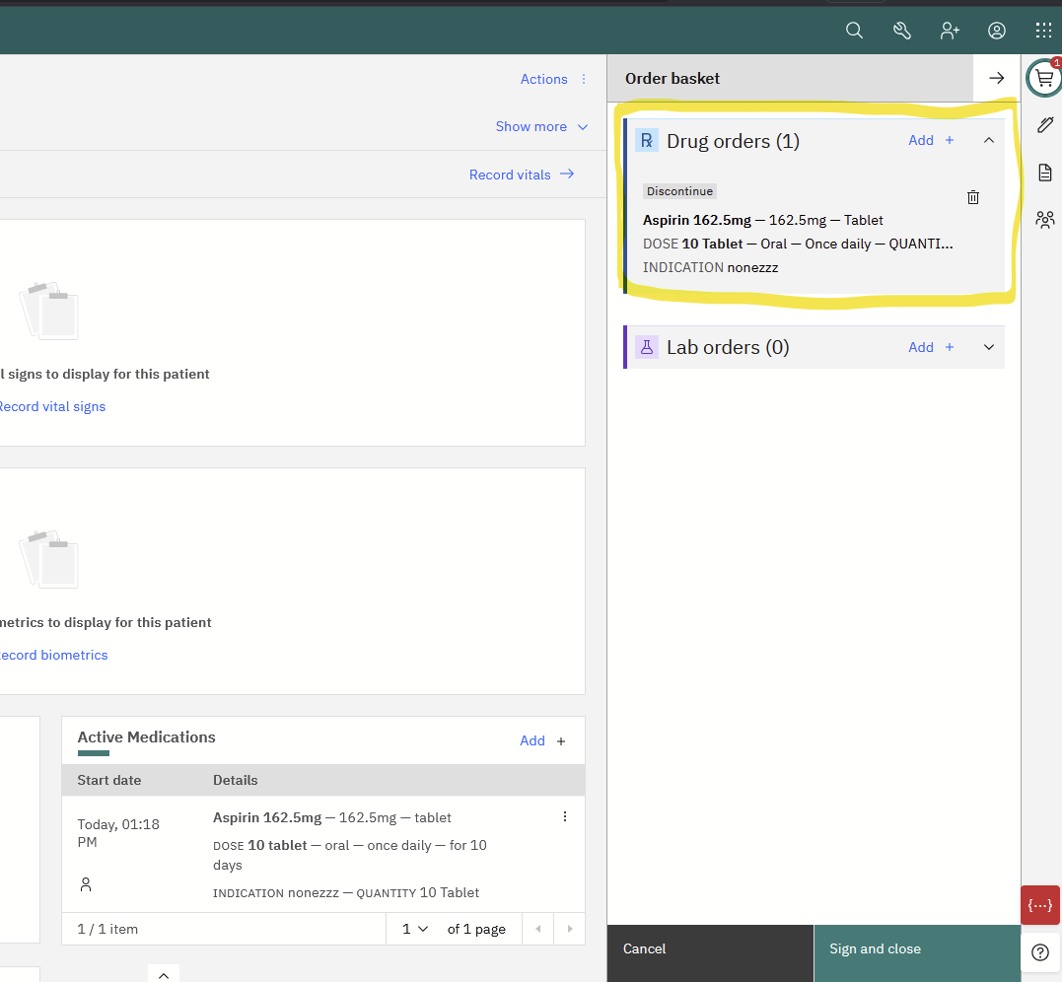Click the help question mark icon
The image size is (1062, 982).
tap(1039, 952)
